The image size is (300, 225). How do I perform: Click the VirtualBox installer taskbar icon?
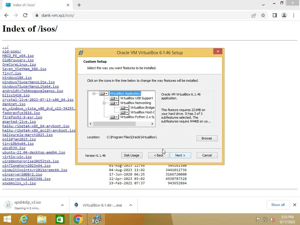pyautogui.click(x=96, y=219)
